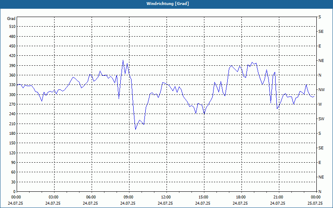The height and width of the screenshot is (208, 333).
Task: Select the 270 degree axis label
Action: click(12, 104)
